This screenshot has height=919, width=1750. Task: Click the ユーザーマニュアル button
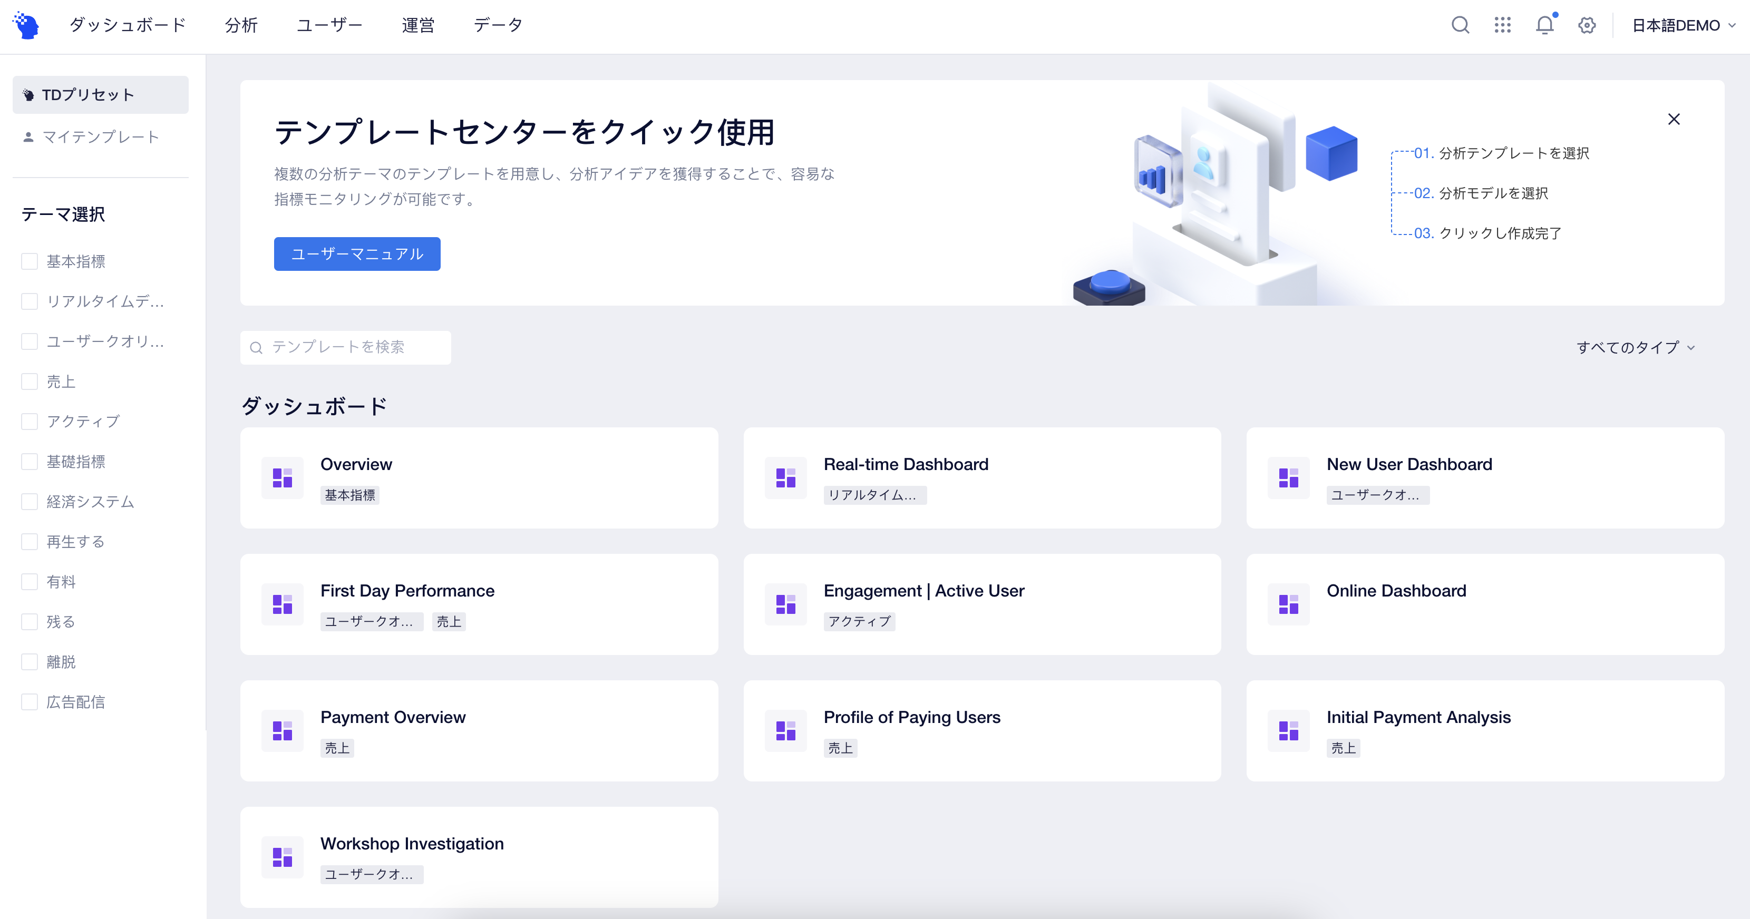point(357,254)
